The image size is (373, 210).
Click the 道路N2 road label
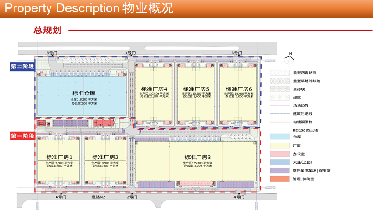click(x=99, y=197)
